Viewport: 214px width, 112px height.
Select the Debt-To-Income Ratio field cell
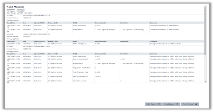(80, 76)
